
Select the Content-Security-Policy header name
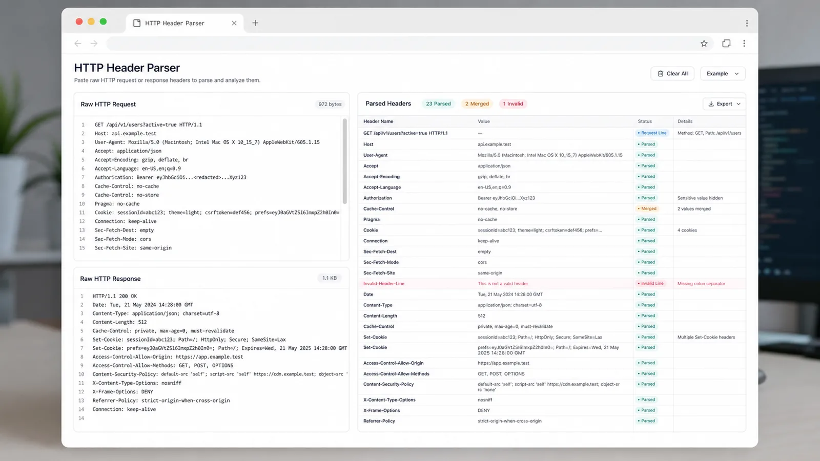pyautogui.click(x=388, y=384)
